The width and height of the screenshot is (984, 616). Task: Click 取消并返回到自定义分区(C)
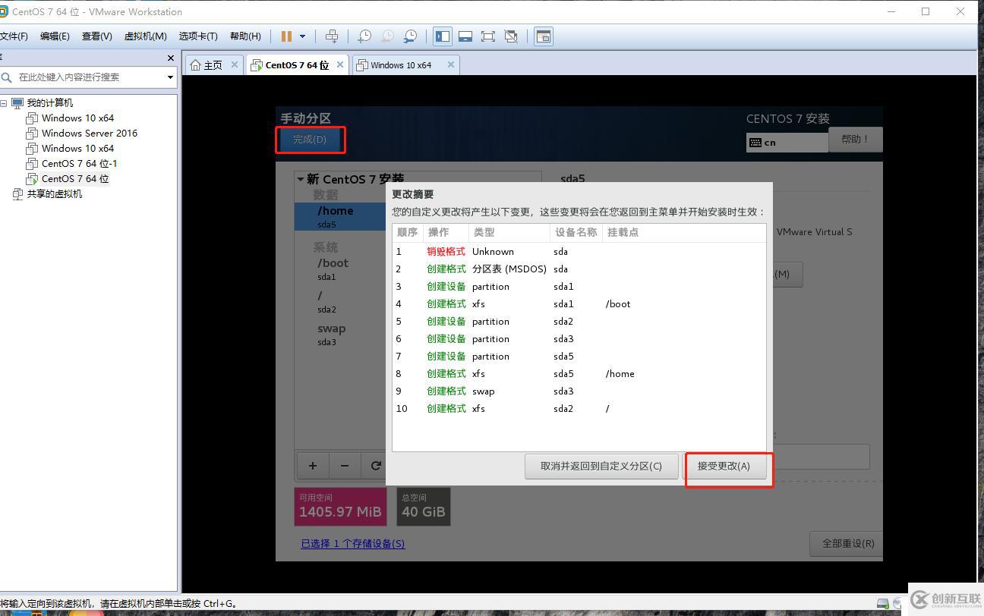tap(601, 466)
